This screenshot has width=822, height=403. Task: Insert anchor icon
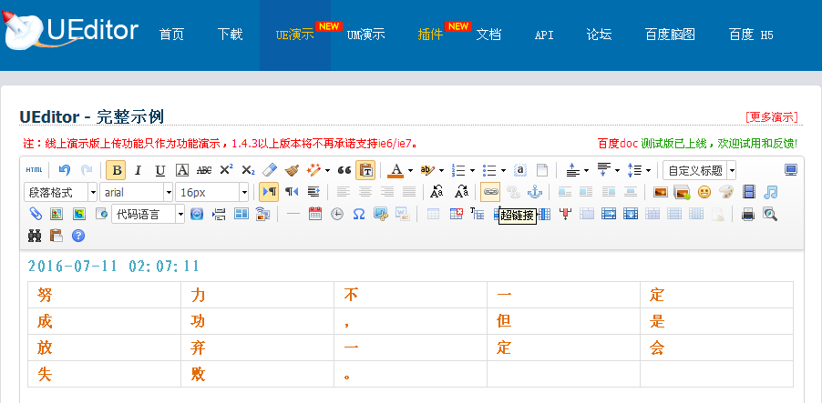(534, 192)
